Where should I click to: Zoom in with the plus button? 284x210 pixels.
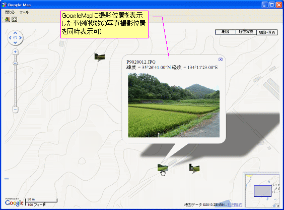click(x=15, y=52)
